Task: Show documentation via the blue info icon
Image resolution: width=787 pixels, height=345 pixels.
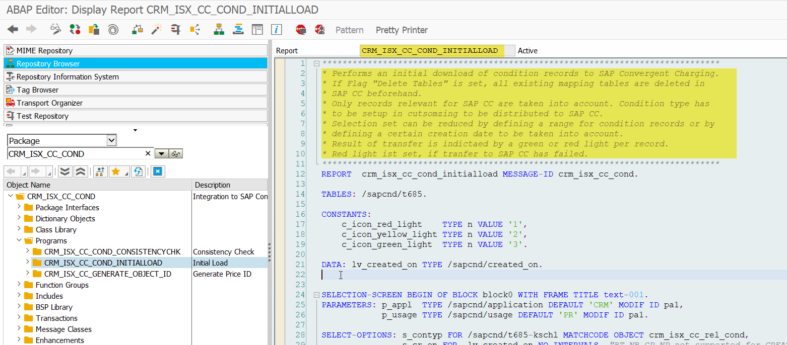Action: 276,30
